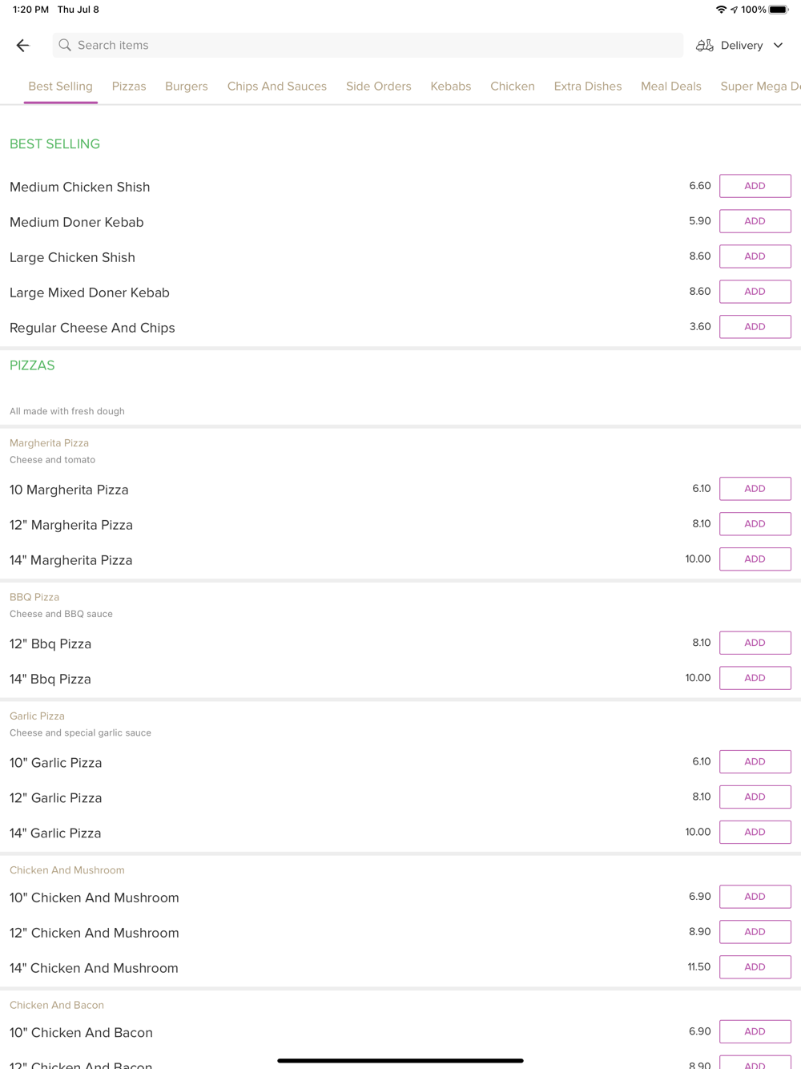Expand the Delivery dropdown chevron
This screenshot has width=801, height=1069.
click(x=778, y=46)
